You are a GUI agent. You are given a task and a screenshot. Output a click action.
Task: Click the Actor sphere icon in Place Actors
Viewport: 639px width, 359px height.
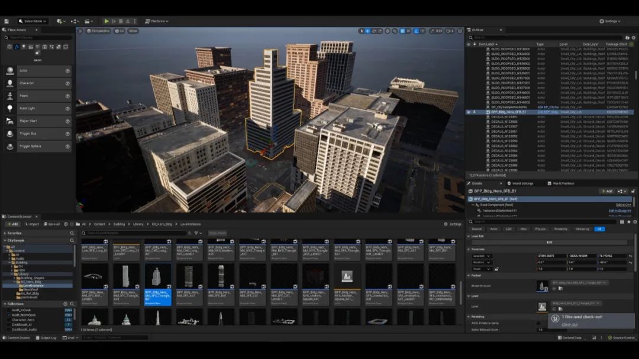point(10,71)
